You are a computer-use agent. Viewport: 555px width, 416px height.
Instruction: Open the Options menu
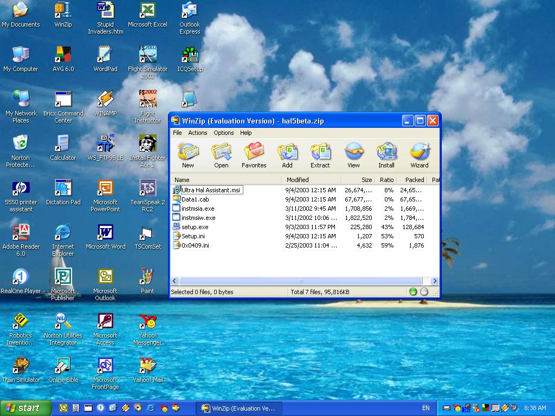[x=223, y=133]
